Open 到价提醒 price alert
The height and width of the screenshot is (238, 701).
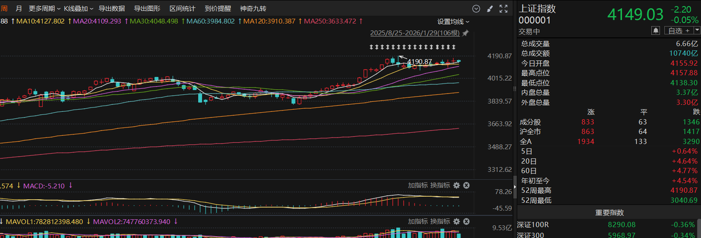pyautogui.click(x=218, y=9)
